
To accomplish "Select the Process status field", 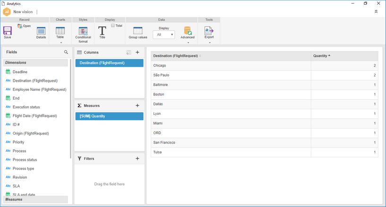I will [x=25, y=159].
